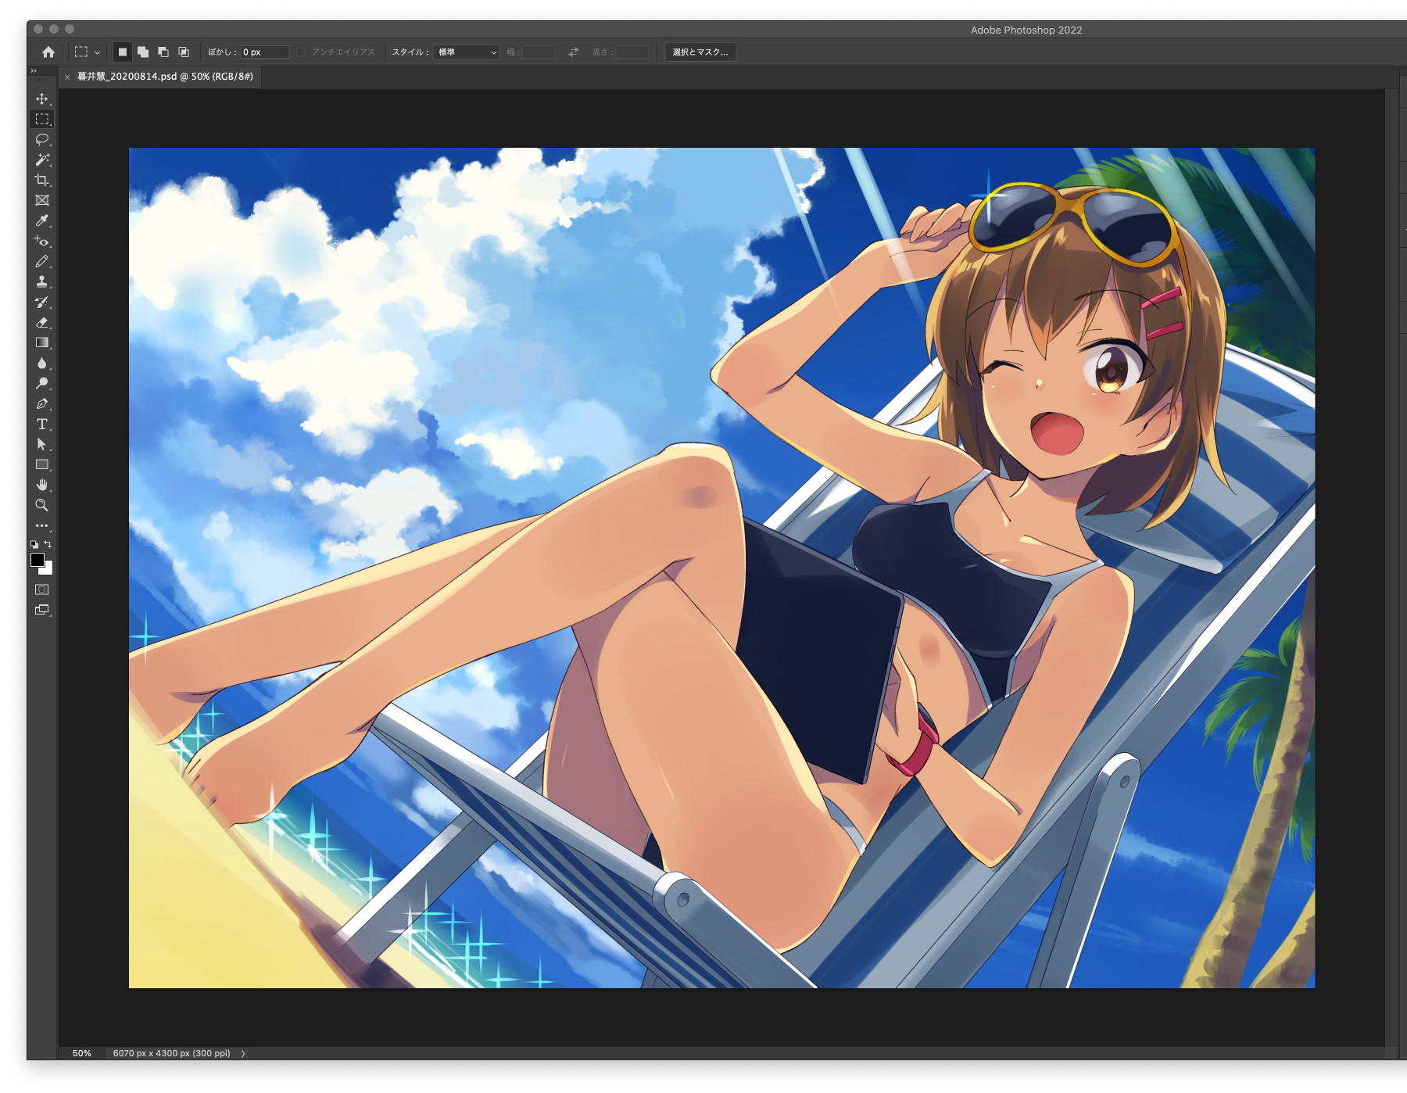This screenshot has width=1407, height=1093.
Task: Pick the Magic Wand tool
Action: [x=42, y=160]
